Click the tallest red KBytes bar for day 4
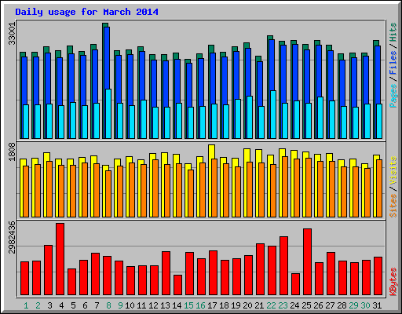The height and width of the screenshot is (314, 402). pyautogui.click(x=60, y=259)
